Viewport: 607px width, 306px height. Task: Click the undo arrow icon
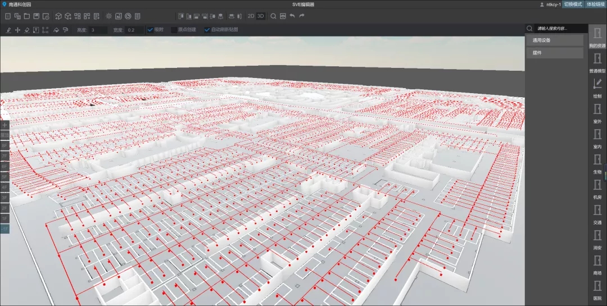[x=292, y=16]
